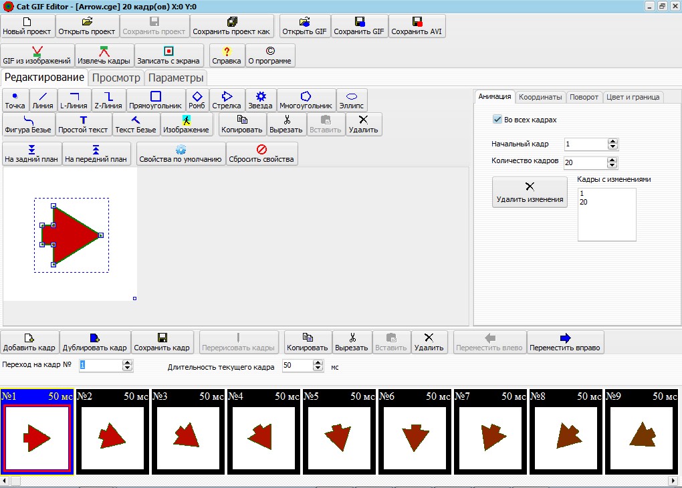Save frame with Сохранить кадр
Viewport: 682px width, 488px height.
(x=162, y=342)
